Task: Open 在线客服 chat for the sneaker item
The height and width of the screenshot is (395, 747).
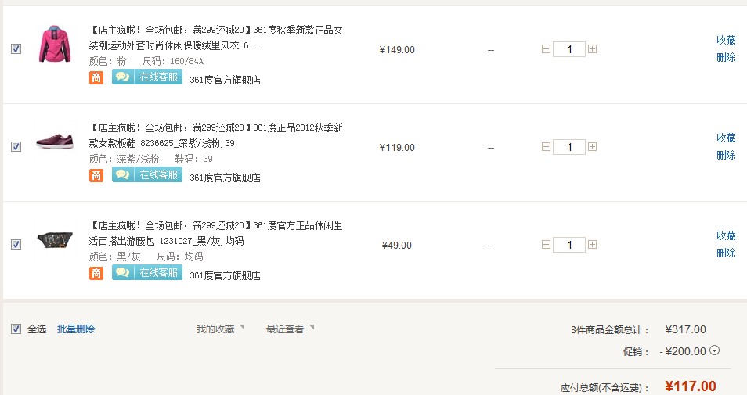Action: coord(147,174)
